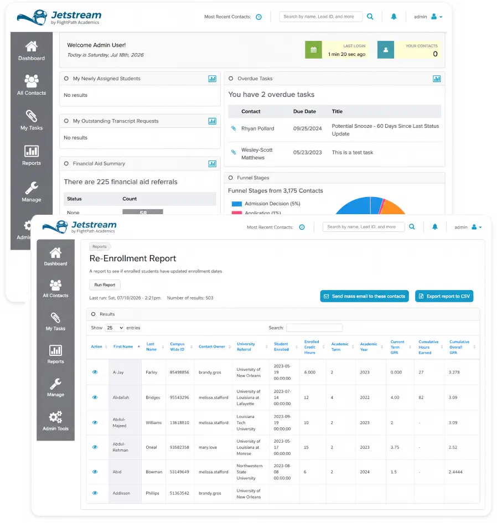Open chart icon for My Outstanding Transcript Requests
This screenshot has width=497, height=523.
coord(212,121)
